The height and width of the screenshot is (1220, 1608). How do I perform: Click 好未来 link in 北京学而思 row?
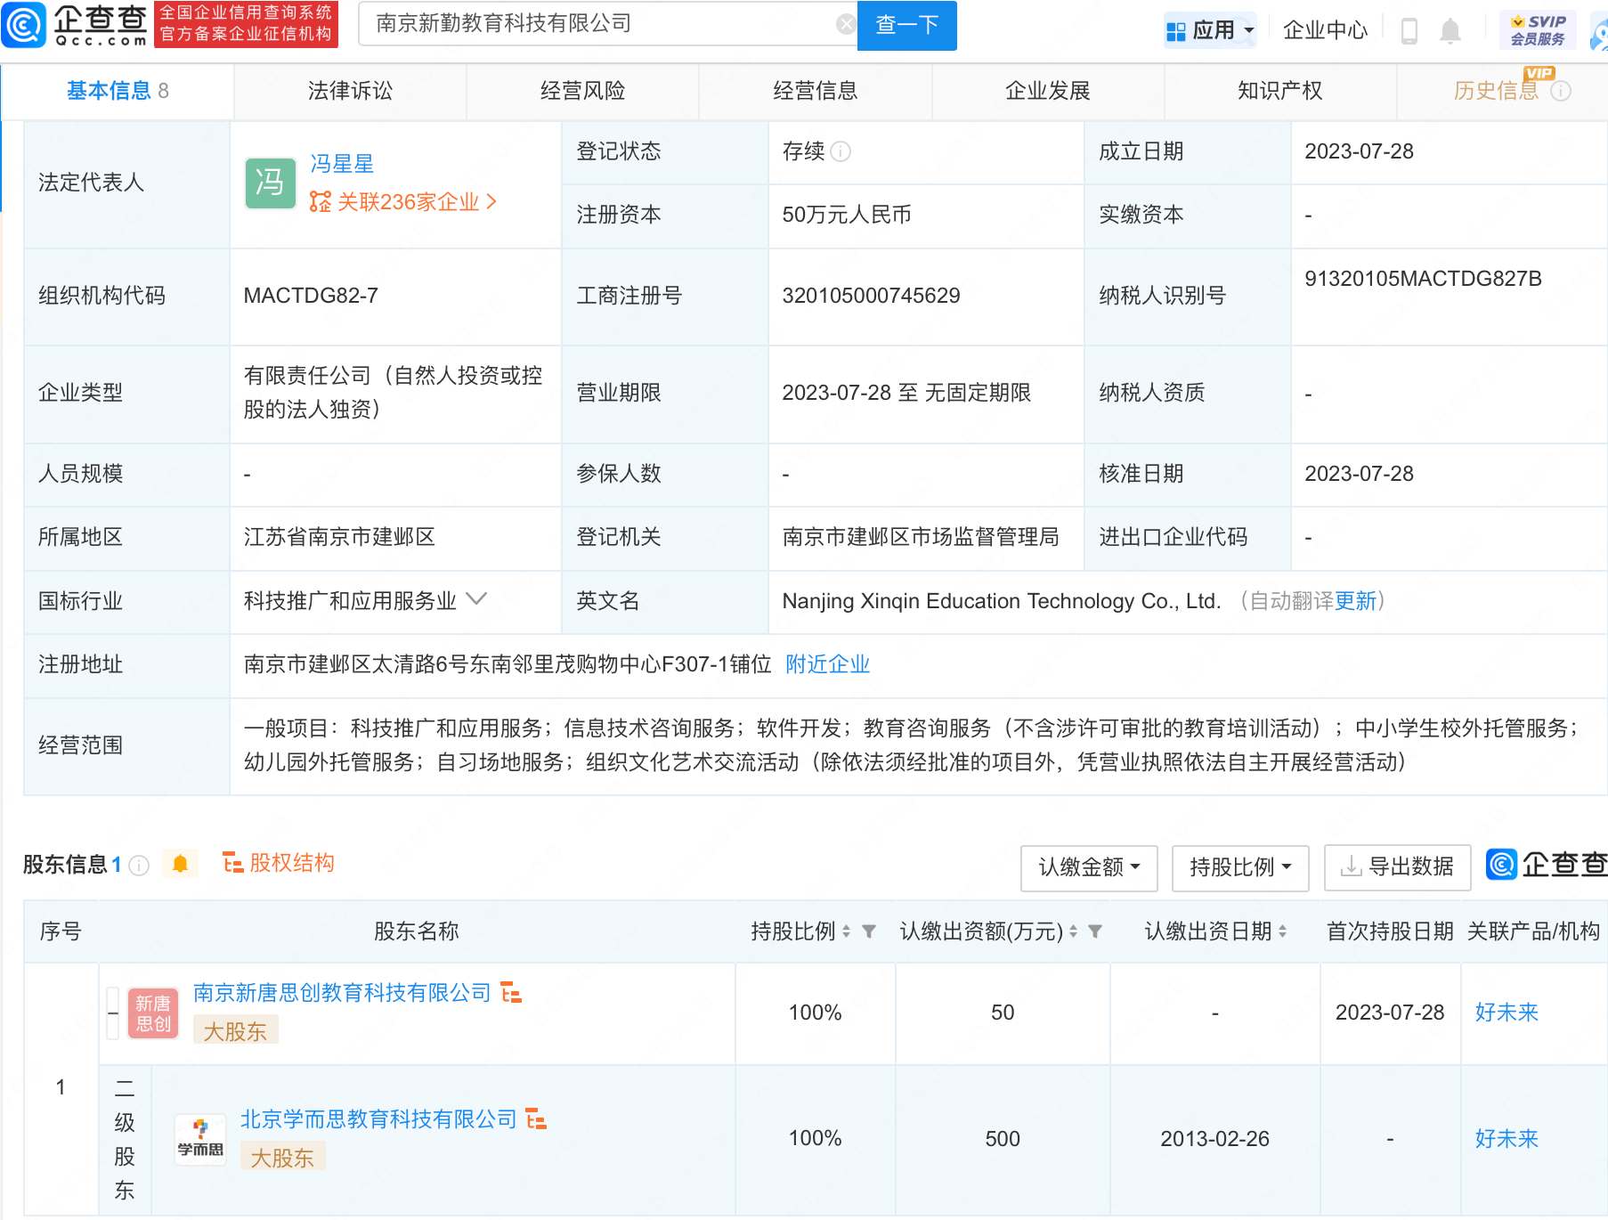click(x=1506, y=1139)
